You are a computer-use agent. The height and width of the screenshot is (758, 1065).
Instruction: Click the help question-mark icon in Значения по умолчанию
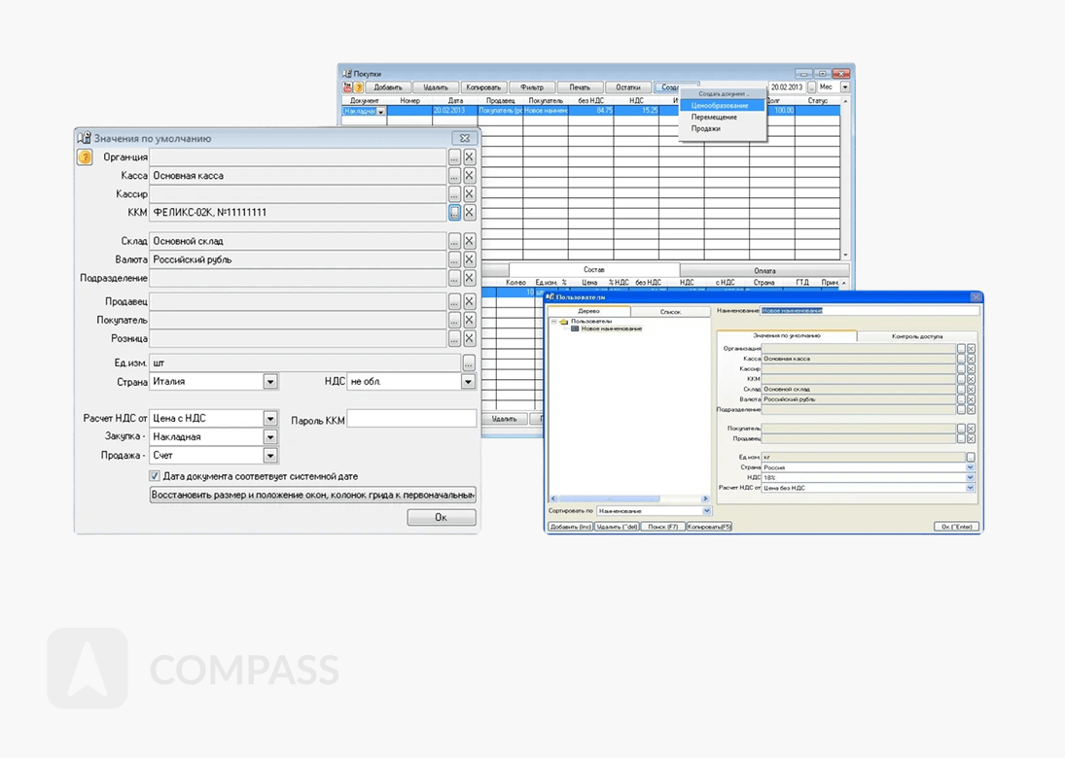(x=85, y=157)
